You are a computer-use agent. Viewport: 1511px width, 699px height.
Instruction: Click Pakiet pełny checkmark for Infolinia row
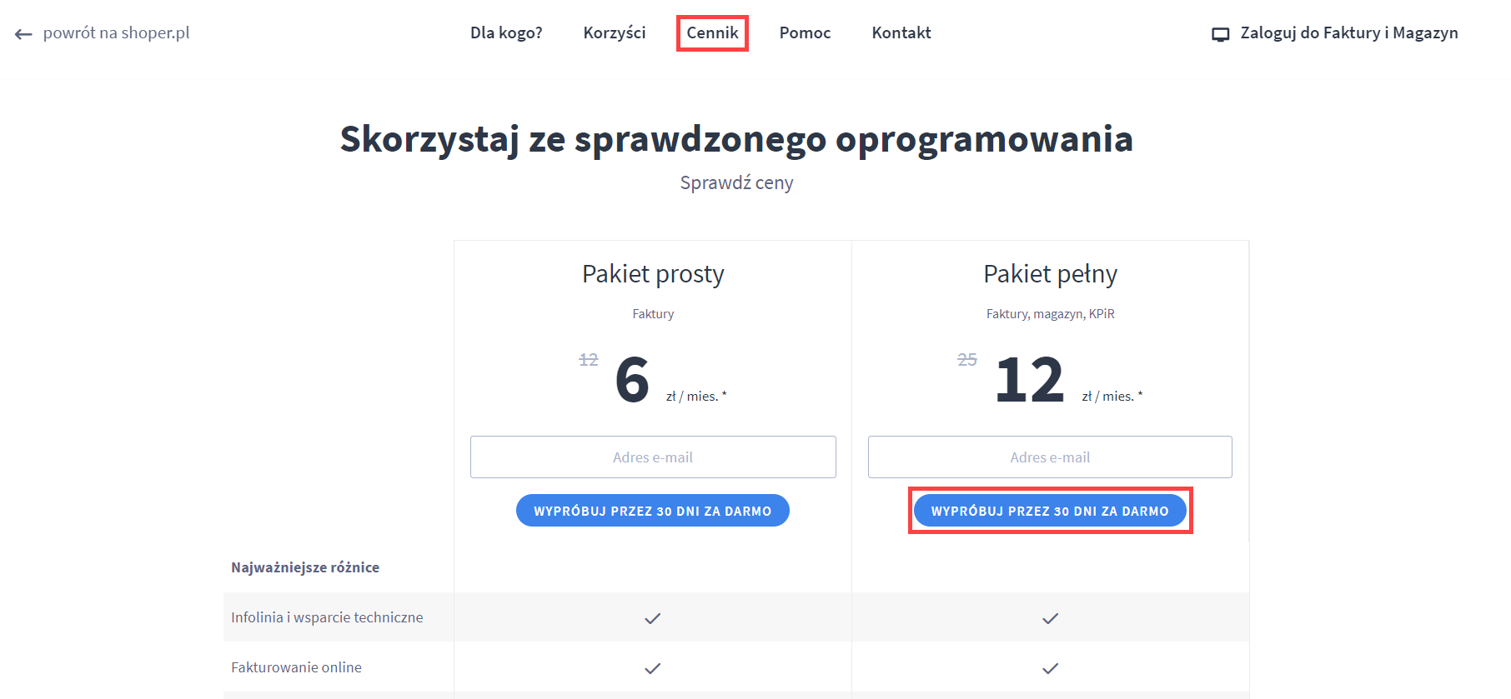[x=1050, y=618]
